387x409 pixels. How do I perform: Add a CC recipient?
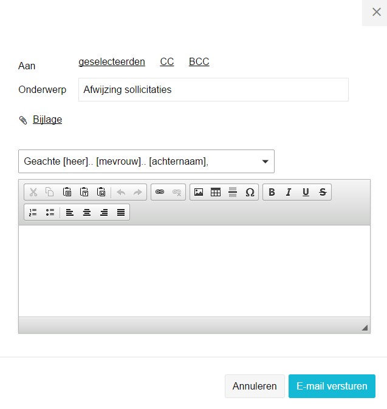166,62
